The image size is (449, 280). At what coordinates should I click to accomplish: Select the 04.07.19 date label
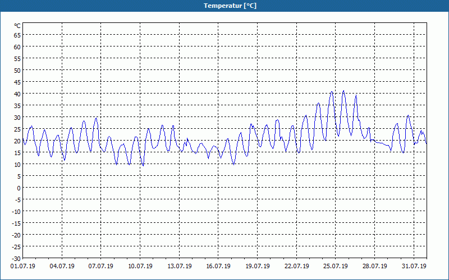(62, 266)
